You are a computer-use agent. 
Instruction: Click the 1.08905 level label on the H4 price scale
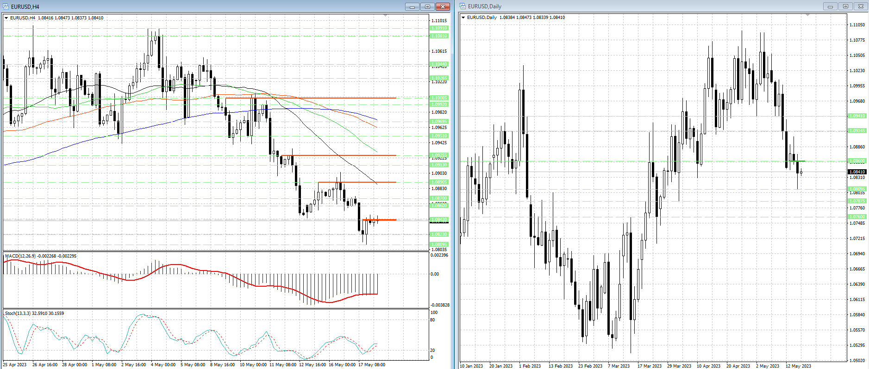[x=439, y=182]
